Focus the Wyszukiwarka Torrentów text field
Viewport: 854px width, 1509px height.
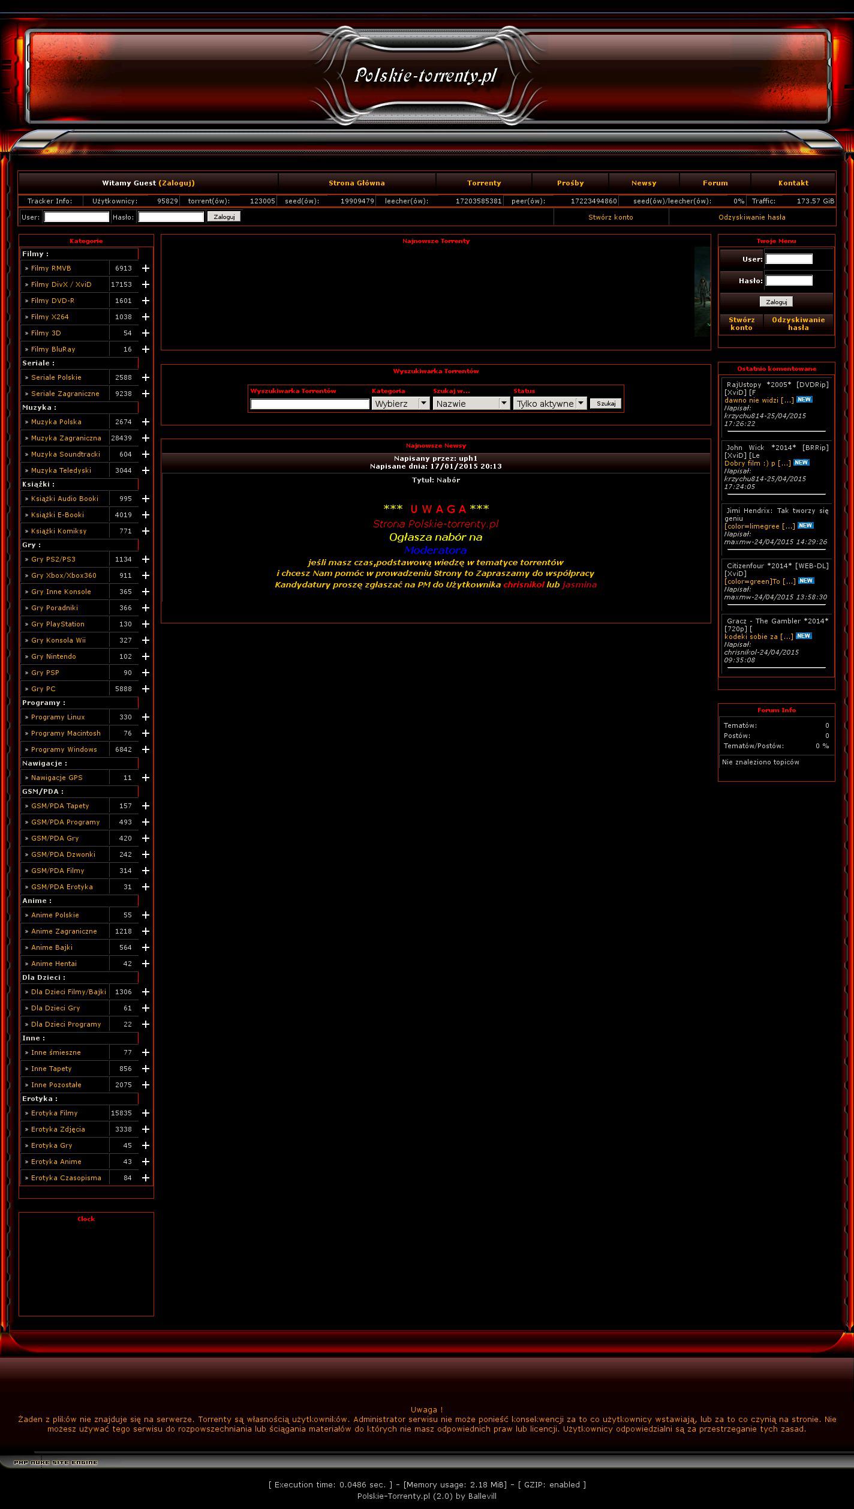309,404
